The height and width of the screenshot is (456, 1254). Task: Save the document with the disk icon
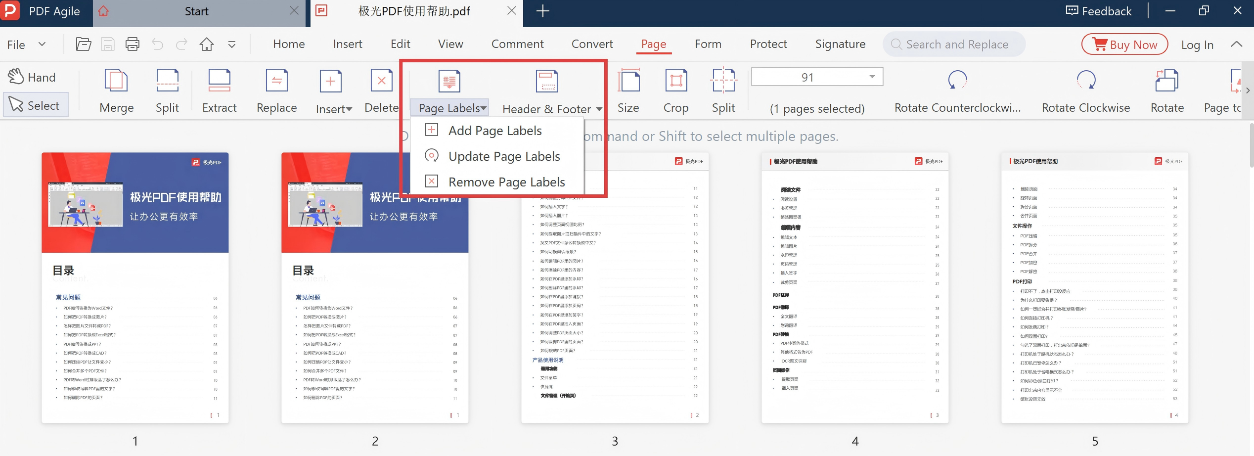(x=108, y=45)
